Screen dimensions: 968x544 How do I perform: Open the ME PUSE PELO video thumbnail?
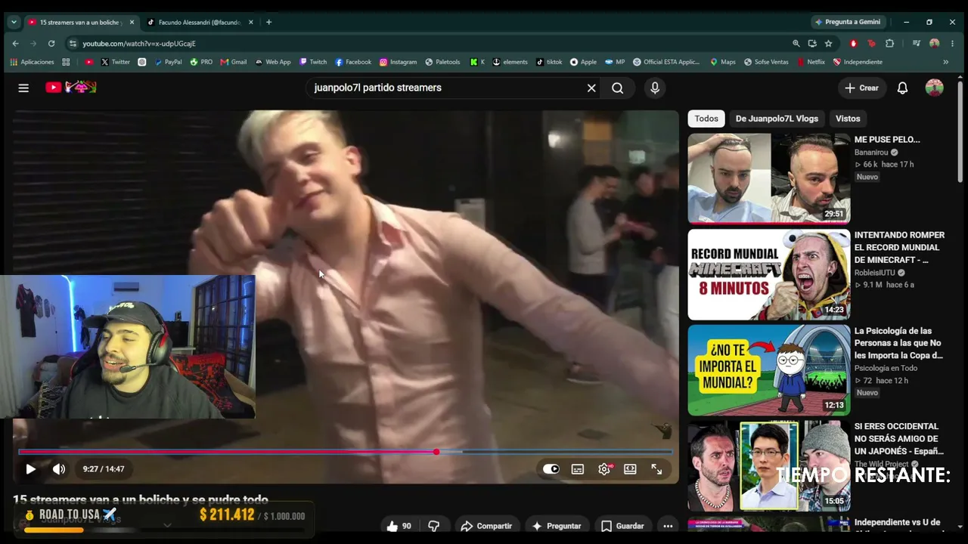[x=769, y=179]
